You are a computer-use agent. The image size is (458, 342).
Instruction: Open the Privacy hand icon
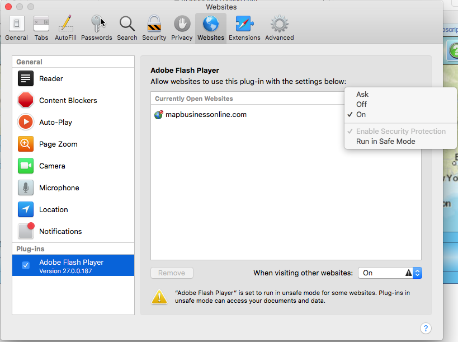coord(182,24)
